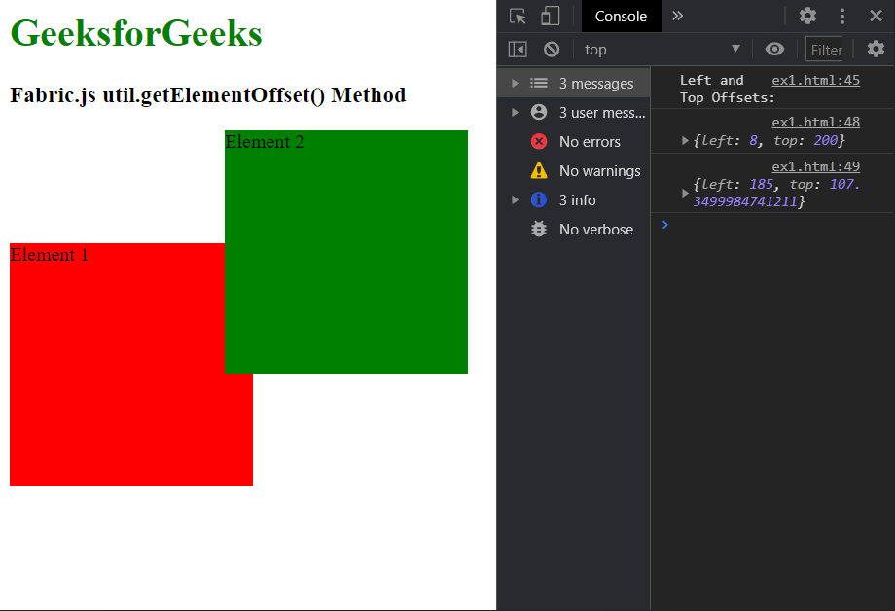This screenshot has width=895, height=611.
Task: Toggle device toolbar icon
Action: click(551, 16)
